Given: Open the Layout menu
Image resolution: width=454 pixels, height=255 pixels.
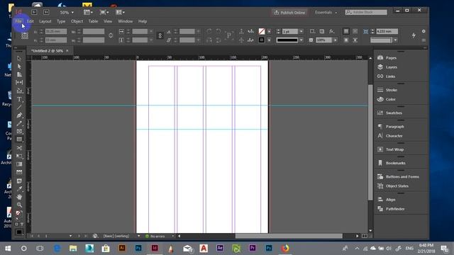Looking at the screenshot, I should pos(45,21).
